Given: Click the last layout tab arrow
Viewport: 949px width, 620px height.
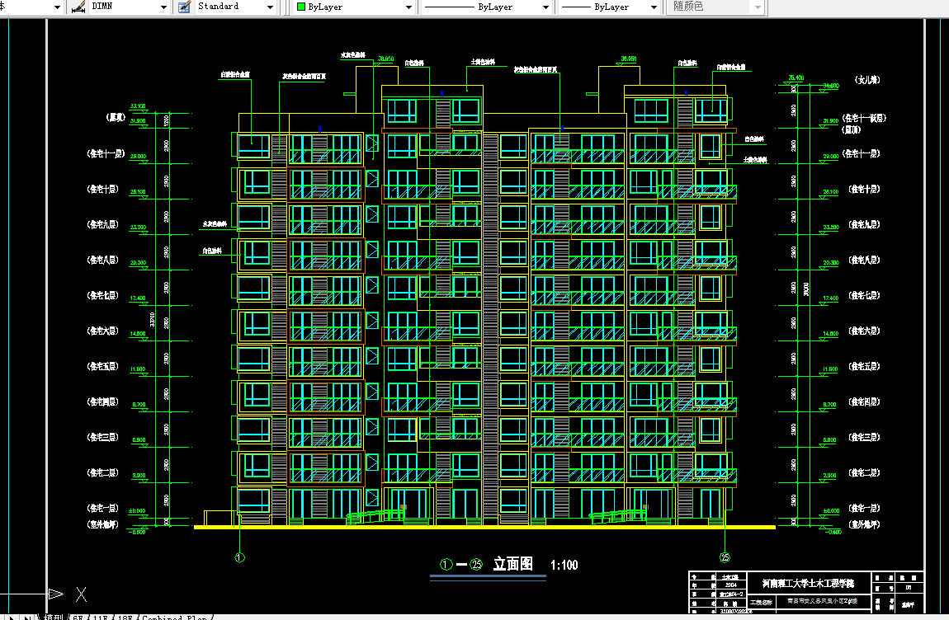Looking at the screenshot, I should (x=27, y=618).
